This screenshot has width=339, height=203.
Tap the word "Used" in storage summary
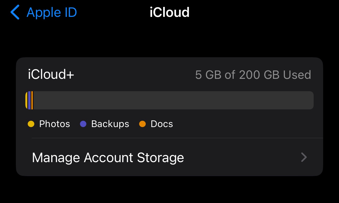pyautogui.click(x=297, y=75)
